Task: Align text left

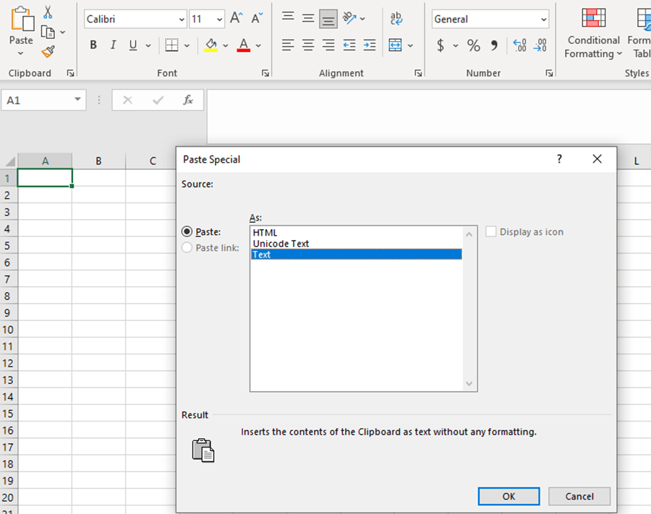Action: [288, 45]
